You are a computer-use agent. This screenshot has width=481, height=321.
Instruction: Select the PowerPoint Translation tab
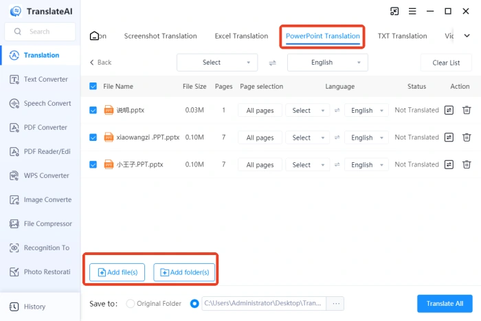click(x=323, y=36)
